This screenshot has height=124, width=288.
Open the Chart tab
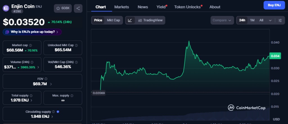(x=101, y=7)
